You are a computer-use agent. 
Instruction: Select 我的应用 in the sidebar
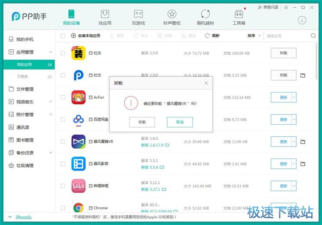(x=29, y=65)
